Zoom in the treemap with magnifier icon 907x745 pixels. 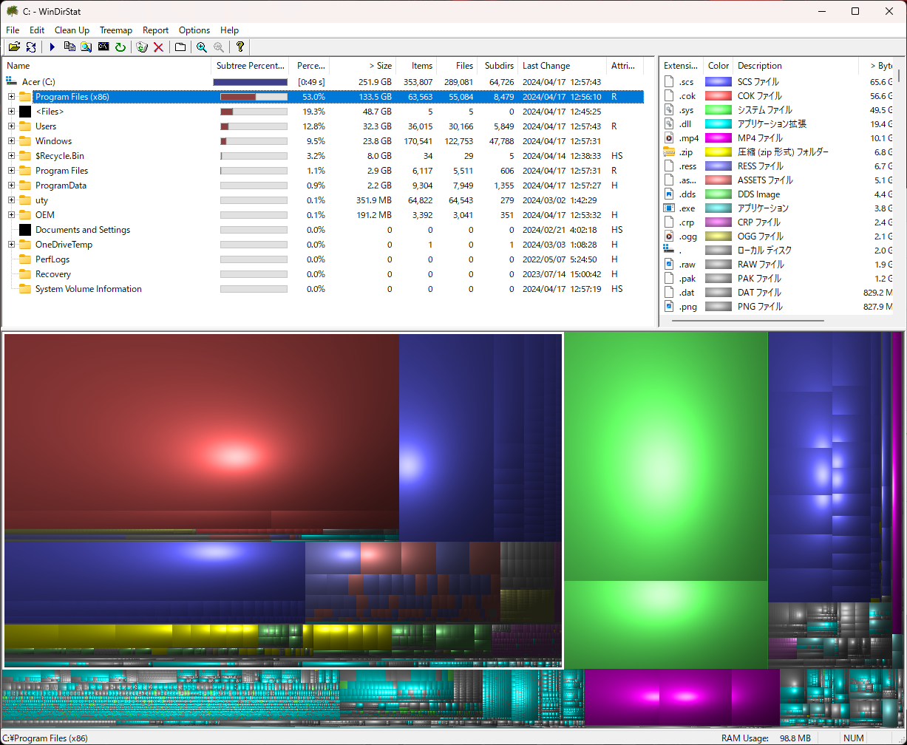coord(201,47)
